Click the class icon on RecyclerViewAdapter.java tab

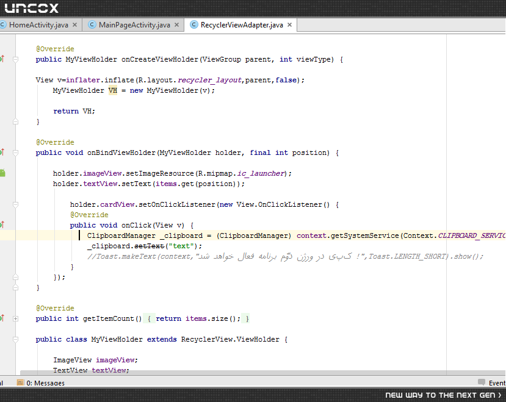pos(193,25)
